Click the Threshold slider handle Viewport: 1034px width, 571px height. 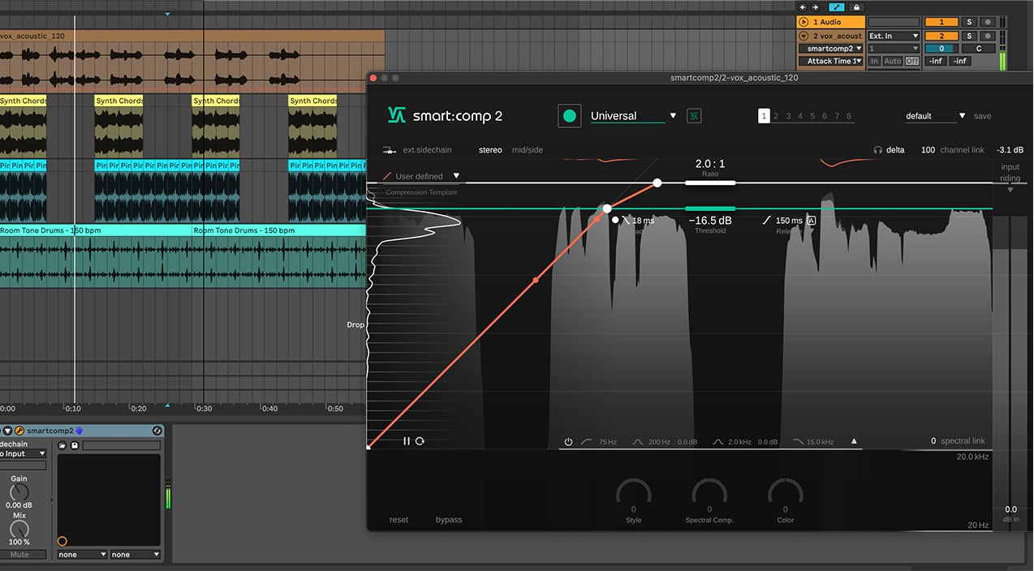coord(710,208)
